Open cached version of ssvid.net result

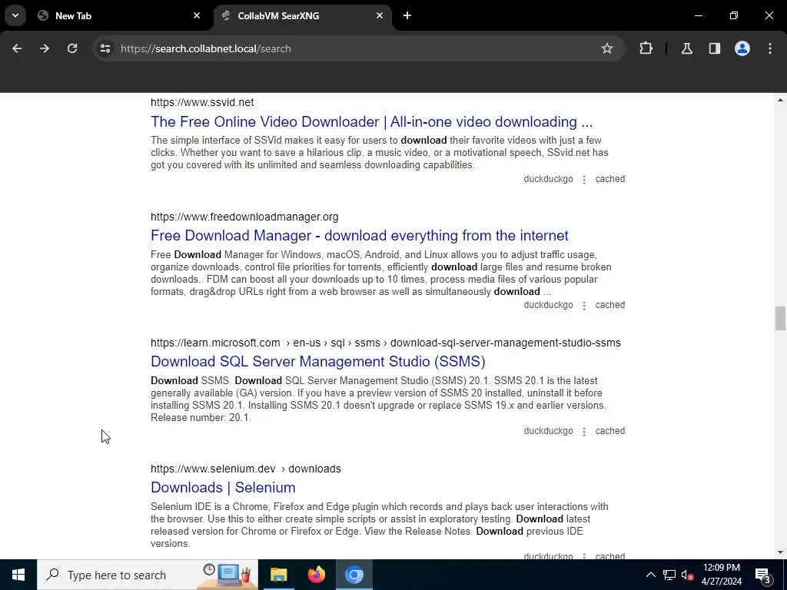coord(609,179)
